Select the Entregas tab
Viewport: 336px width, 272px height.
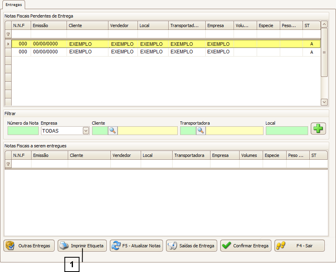coord(14,4)
